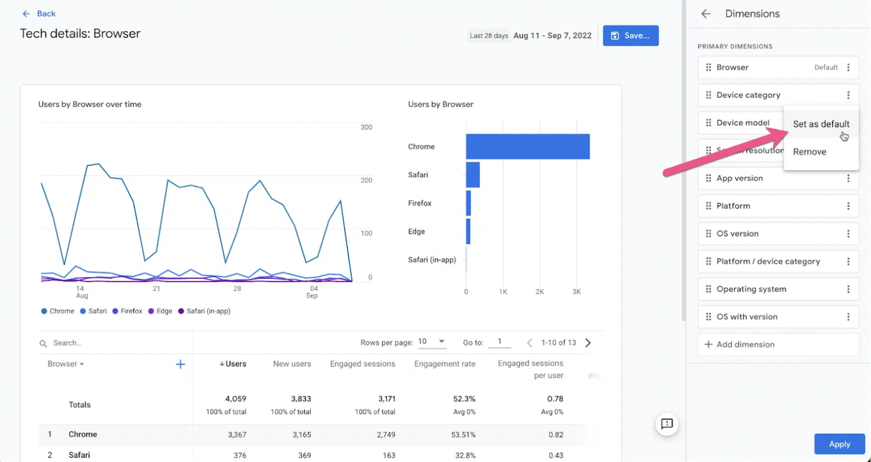Open three-dot menu for Platform / device category

848,262
